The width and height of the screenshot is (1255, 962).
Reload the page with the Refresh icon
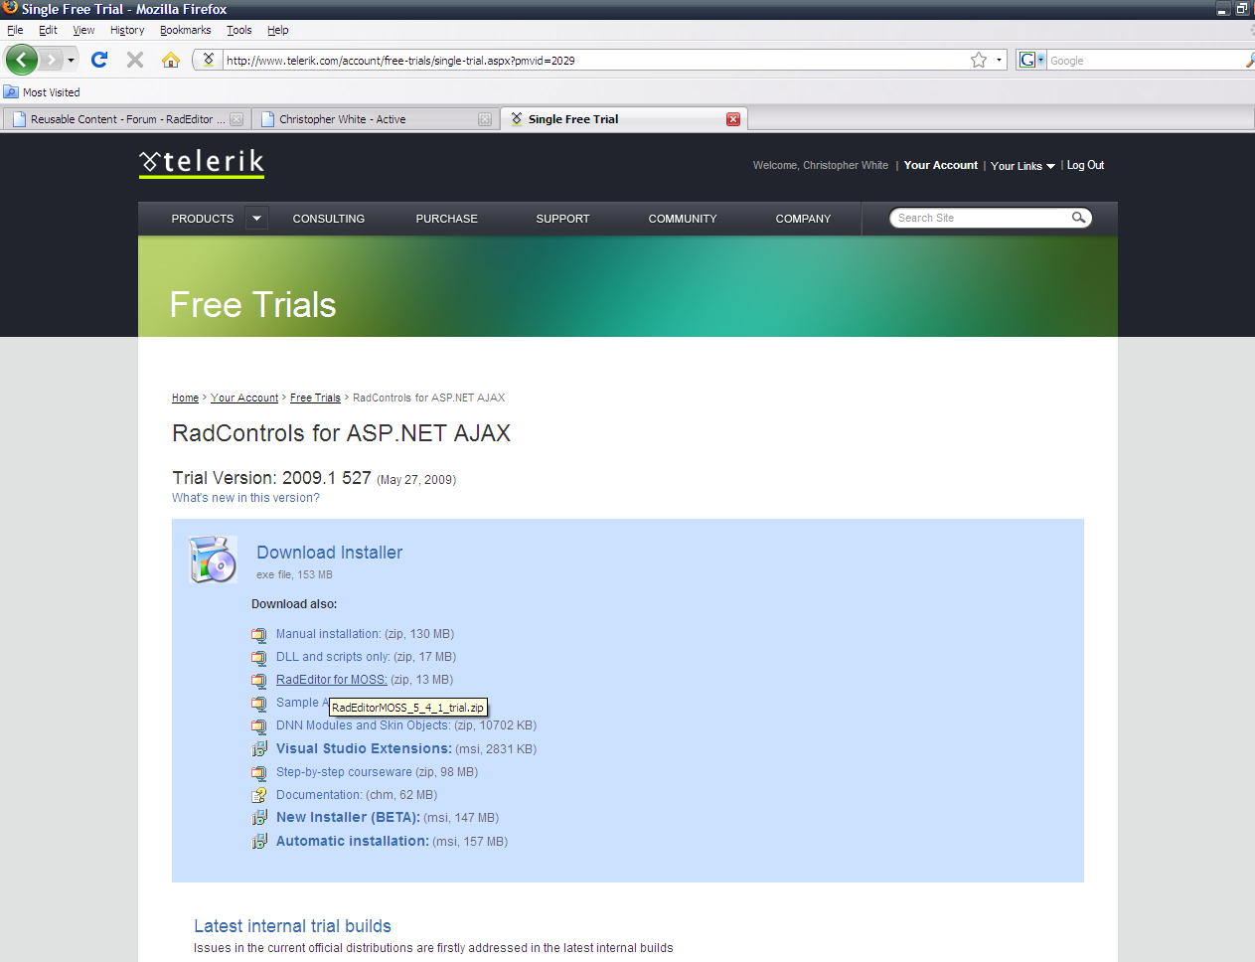99,60
